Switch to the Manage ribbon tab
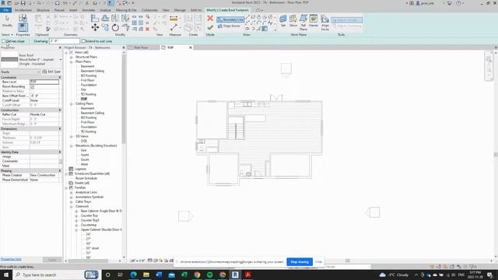The width and height of the screenshot is (498, 280). pyautogui.click(x=180, y=10)
